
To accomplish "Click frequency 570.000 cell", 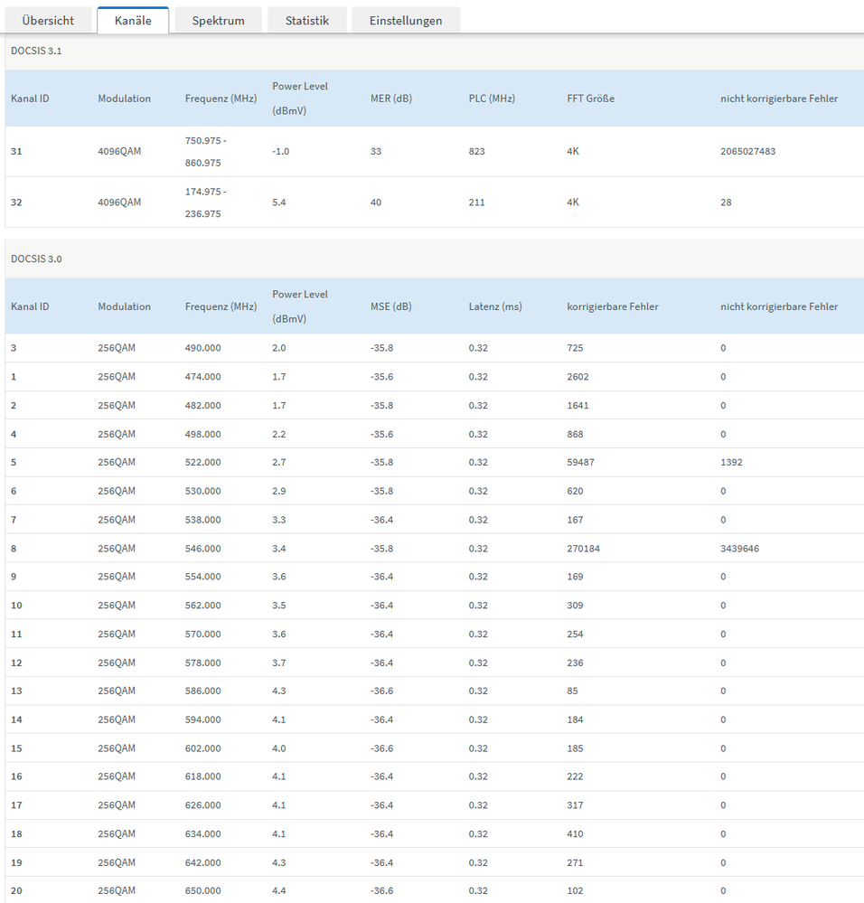I will [x=202, y=634].
